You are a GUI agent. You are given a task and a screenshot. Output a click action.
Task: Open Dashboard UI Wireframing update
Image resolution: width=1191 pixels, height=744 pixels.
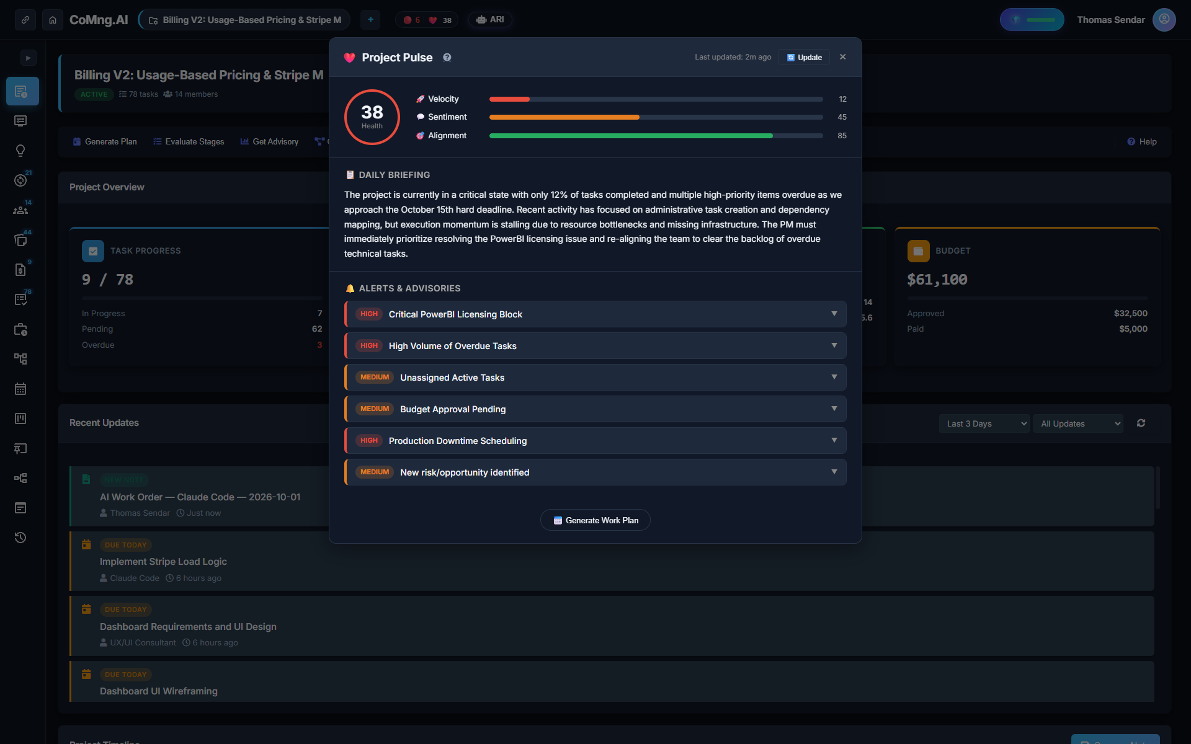click(612, 681)
